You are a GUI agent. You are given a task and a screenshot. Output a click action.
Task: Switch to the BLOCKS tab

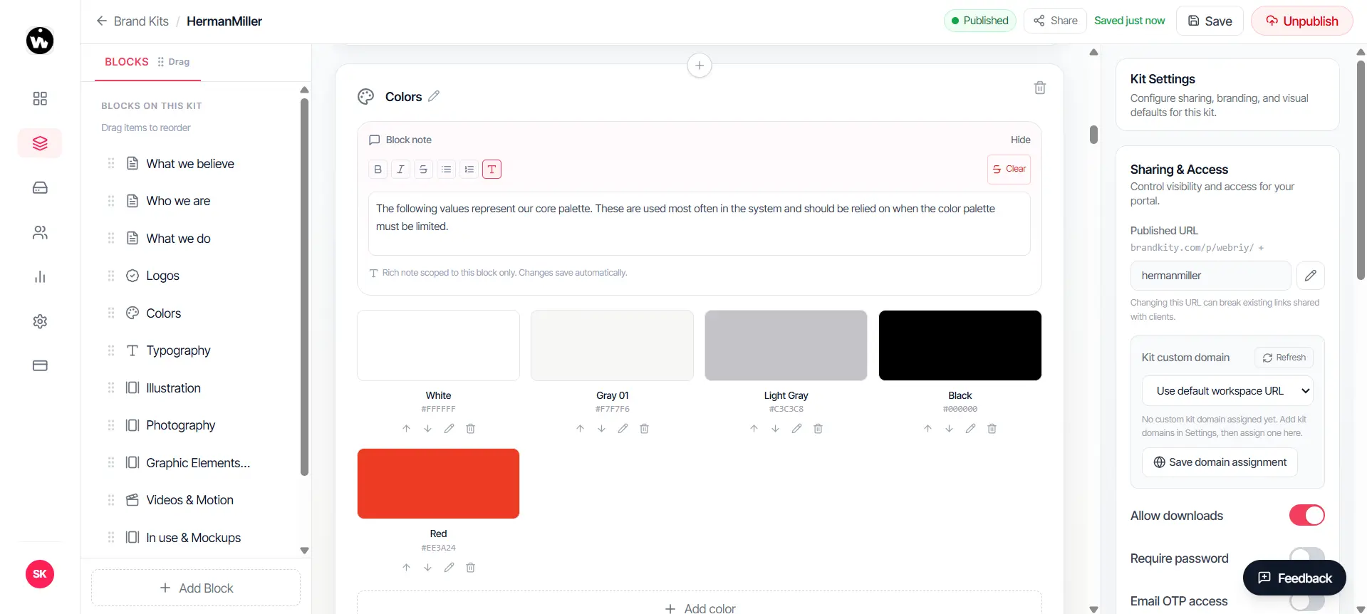coord(127,62)
